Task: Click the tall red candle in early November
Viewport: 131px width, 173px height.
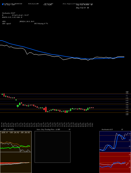Action: (46, 109)
